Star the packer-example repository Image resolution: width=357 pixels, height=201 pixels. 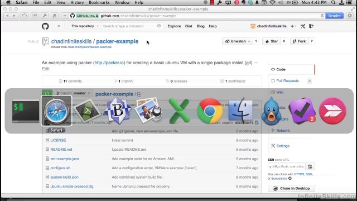(x=272, y=41)
